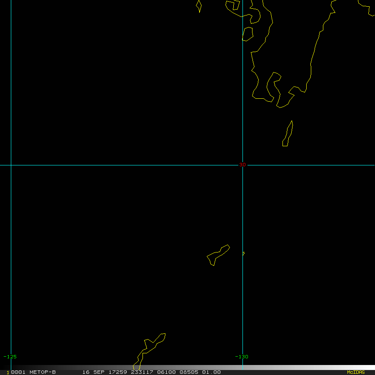Click the small diamond-shaped island outline
This screenshot has width=375, height=375.
point(199,6)
